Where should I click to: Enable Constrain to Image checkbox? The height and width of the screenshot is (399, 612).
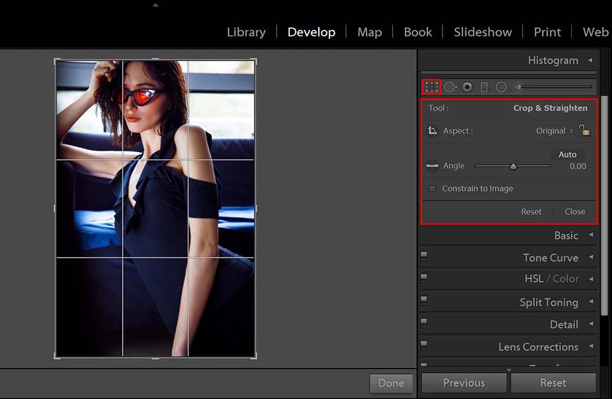432,188
